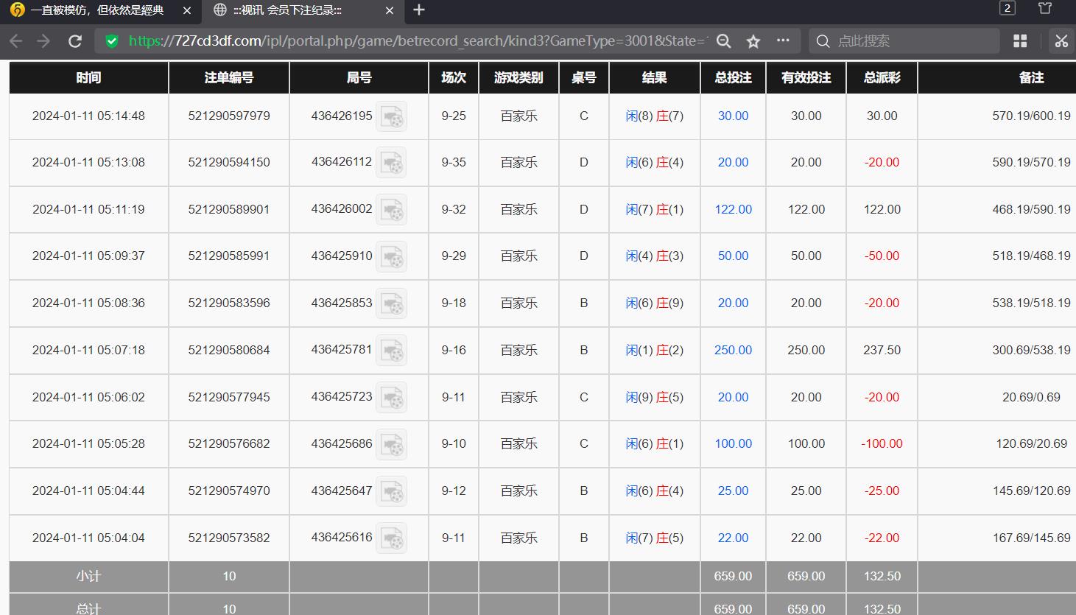The height and width of the screenshot is (615, 1076).
Task: Open video replay for round 436426002
Action: coord(391,210)
